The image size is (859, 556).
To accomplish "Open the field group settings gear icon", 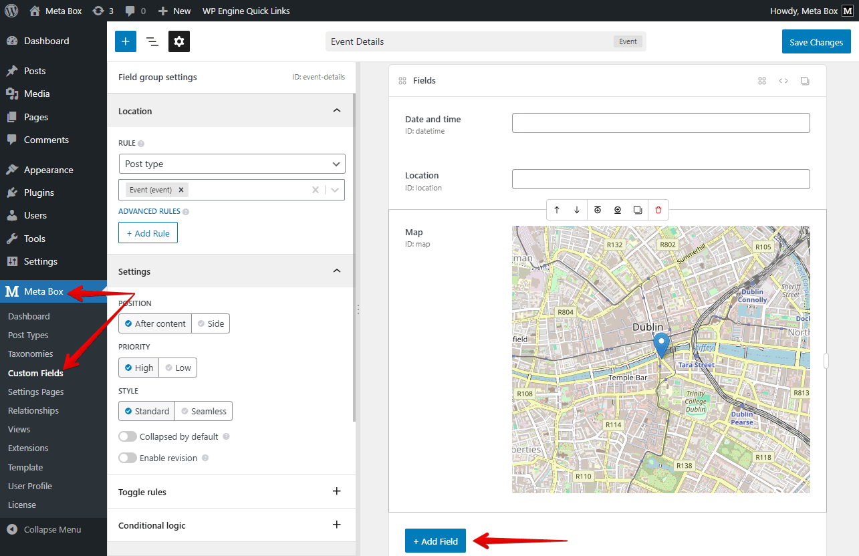I will (178, 41).
